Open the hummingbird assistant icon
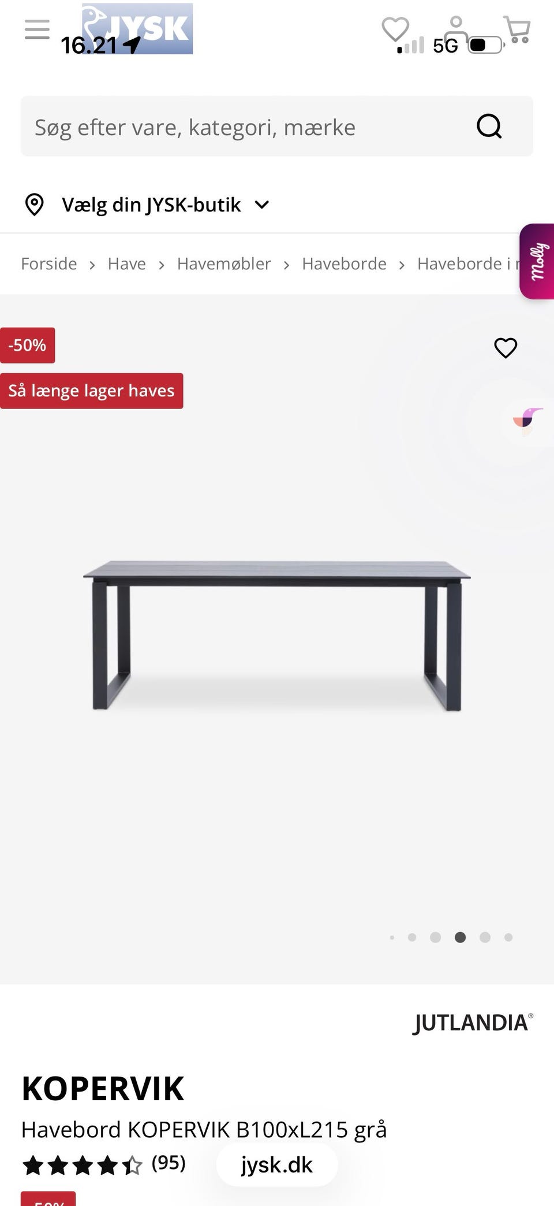Viewport: 554px width, 1206px height. pos(528,421)
